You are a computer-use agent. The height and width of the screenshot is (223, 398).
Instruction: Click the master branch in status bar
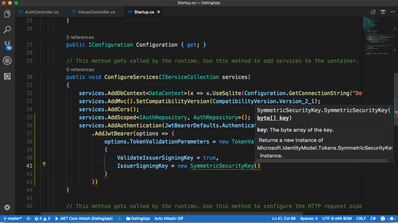[13, 219]
